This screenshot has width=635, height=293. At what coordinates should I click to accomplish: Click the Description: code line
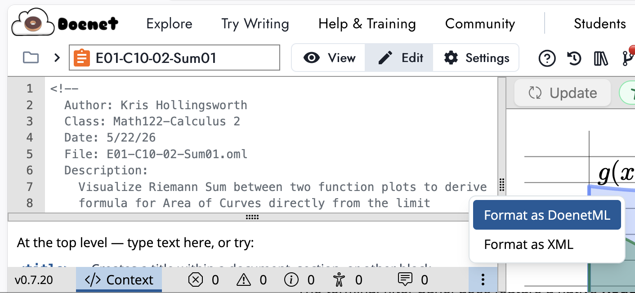point(106,170)
